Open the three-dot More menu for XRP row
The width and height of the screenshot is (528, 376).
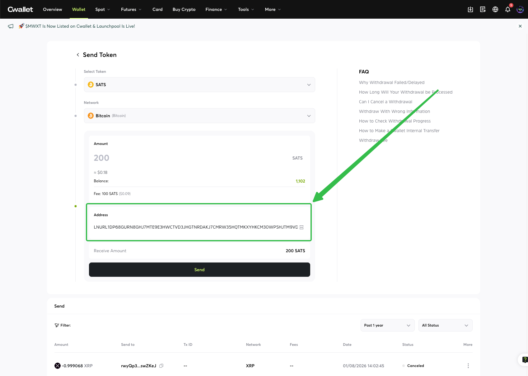coord(468,366)
